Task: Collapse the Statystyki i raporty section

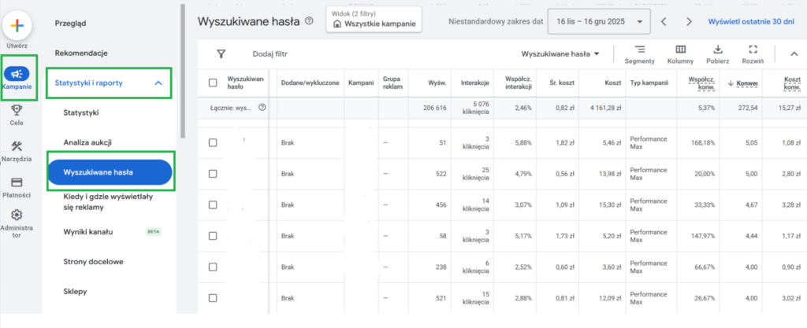Action: pyautogui.click(x=158, y=83)
